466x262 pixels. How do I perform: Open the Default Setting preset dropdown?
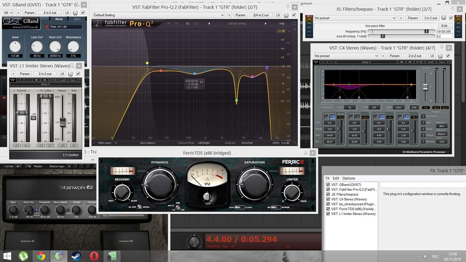158,15
